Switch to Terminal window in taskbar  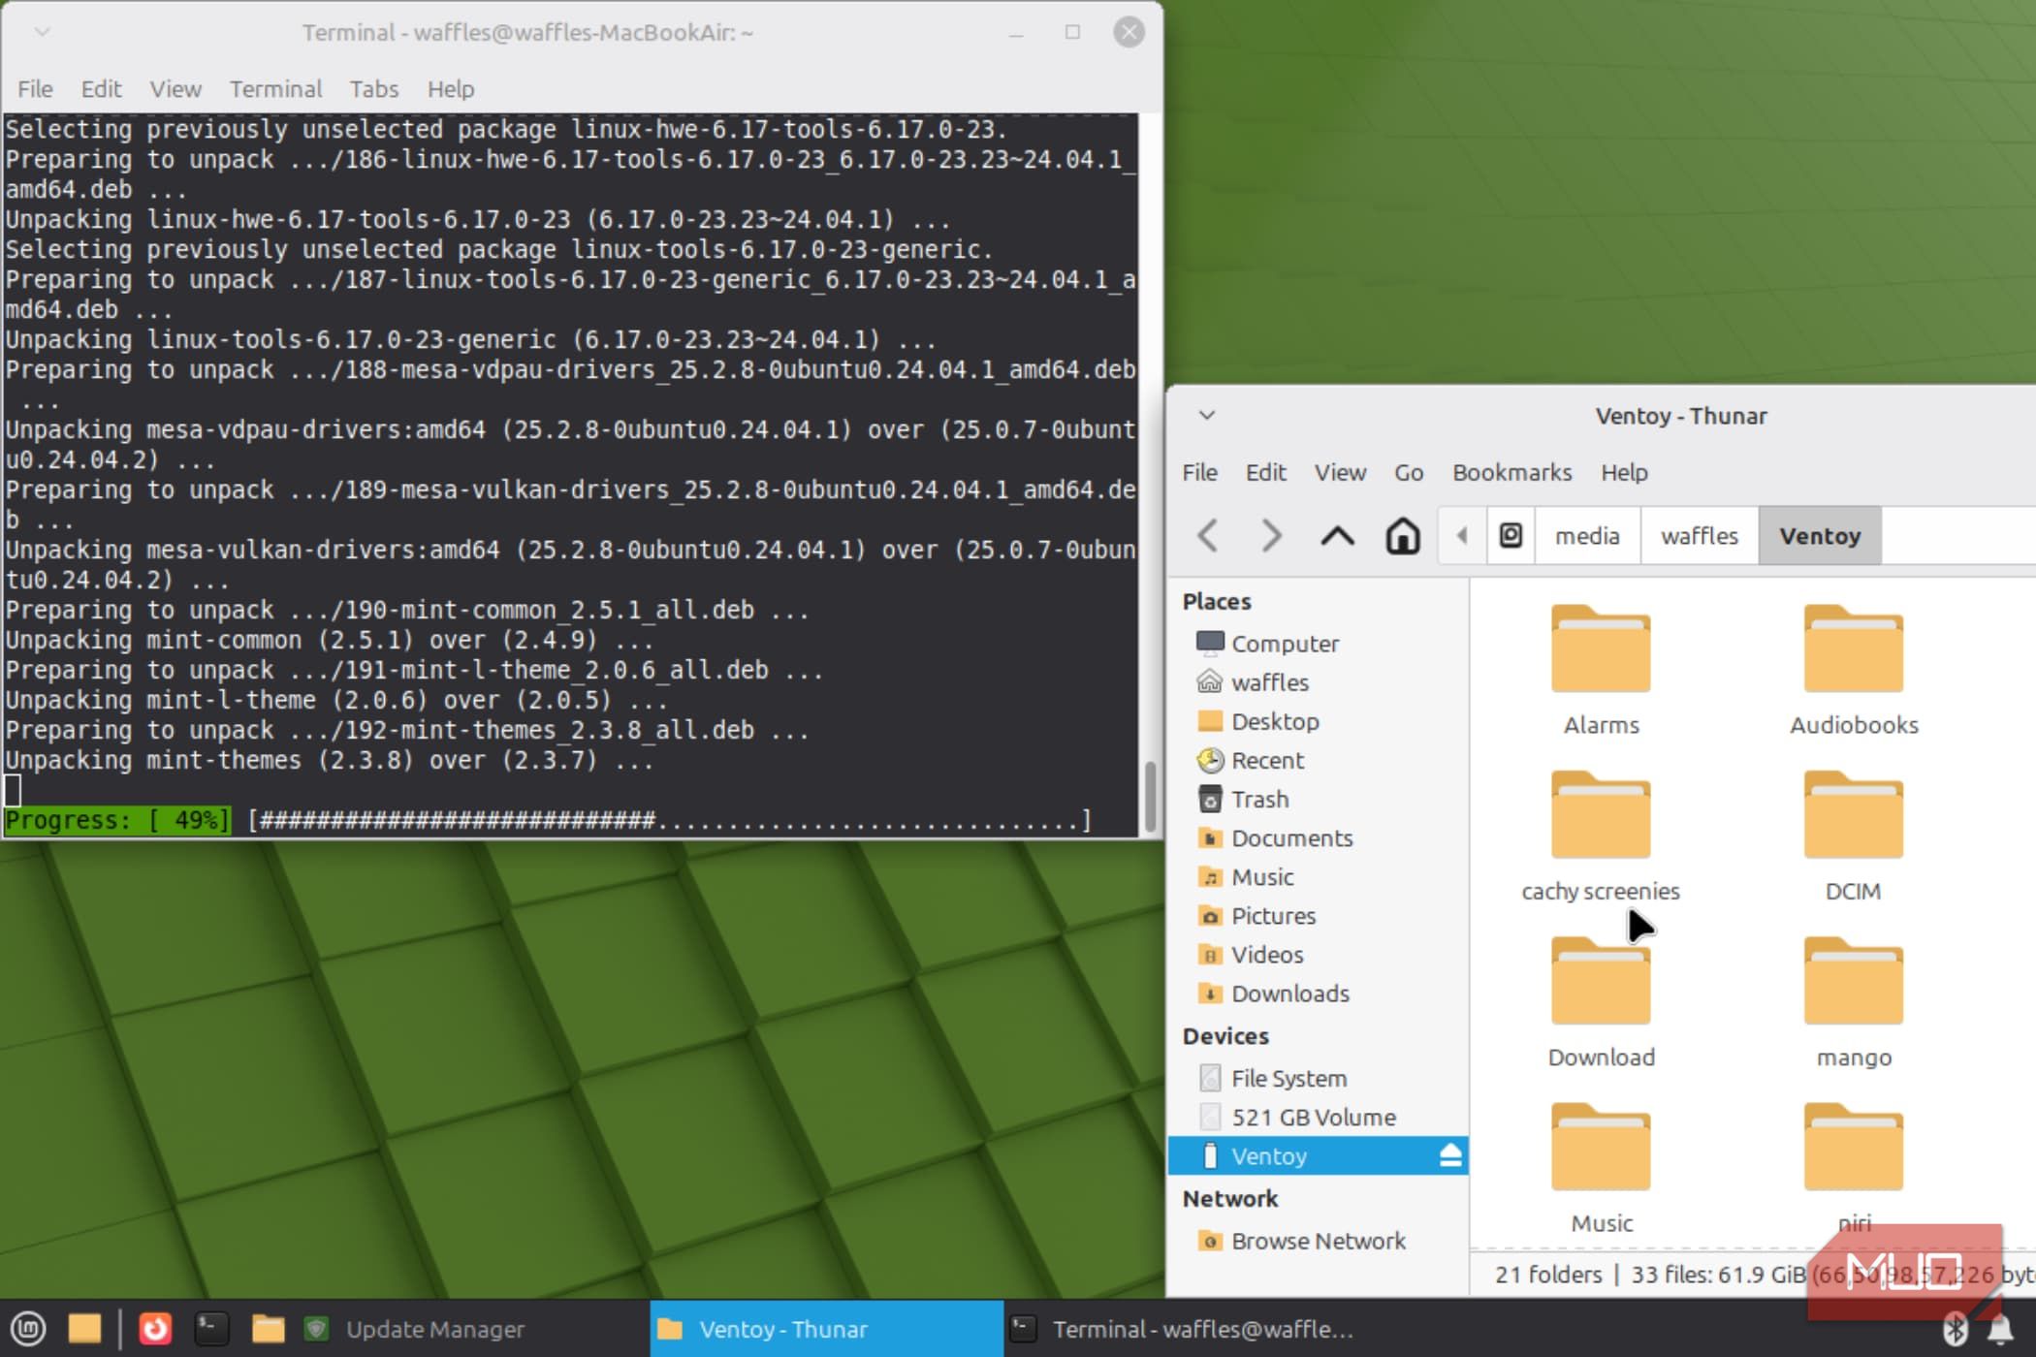1183,1329
